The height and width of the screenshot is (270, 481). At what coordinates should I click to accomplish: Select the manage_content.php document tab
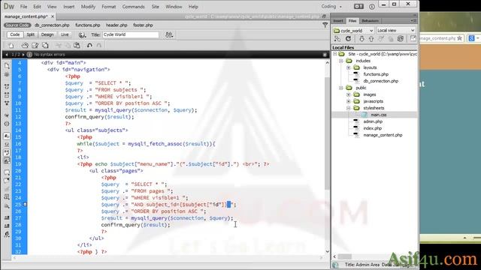pyautogui.click(x=26, y=16)
